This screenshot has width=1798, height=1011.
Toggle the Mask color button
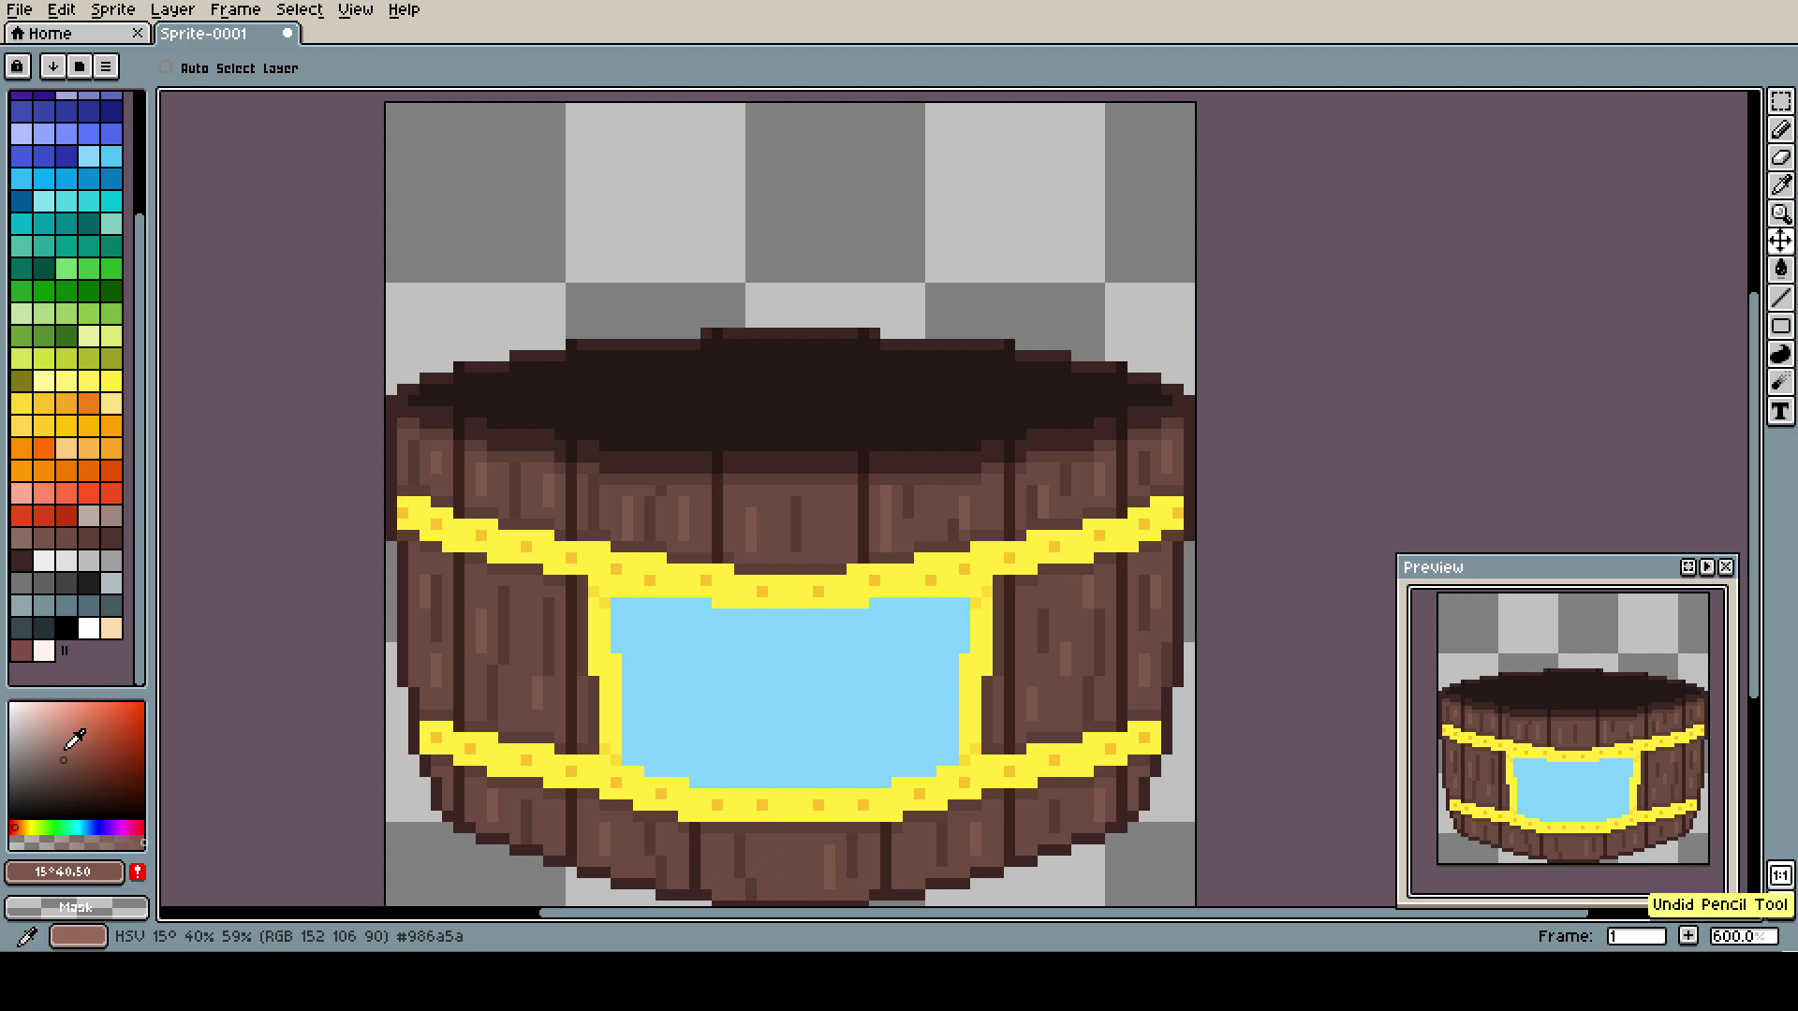pos(77,907)
